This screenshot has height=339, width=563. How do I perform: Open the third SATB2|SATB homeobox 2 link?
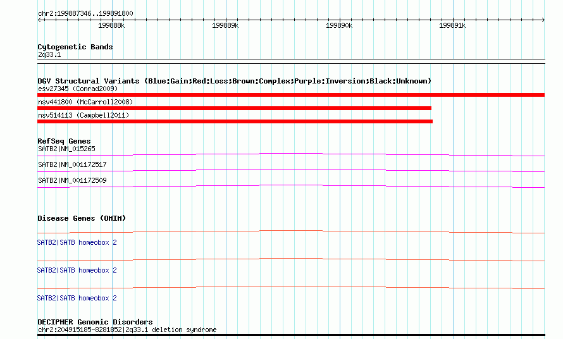click(77, 298)
